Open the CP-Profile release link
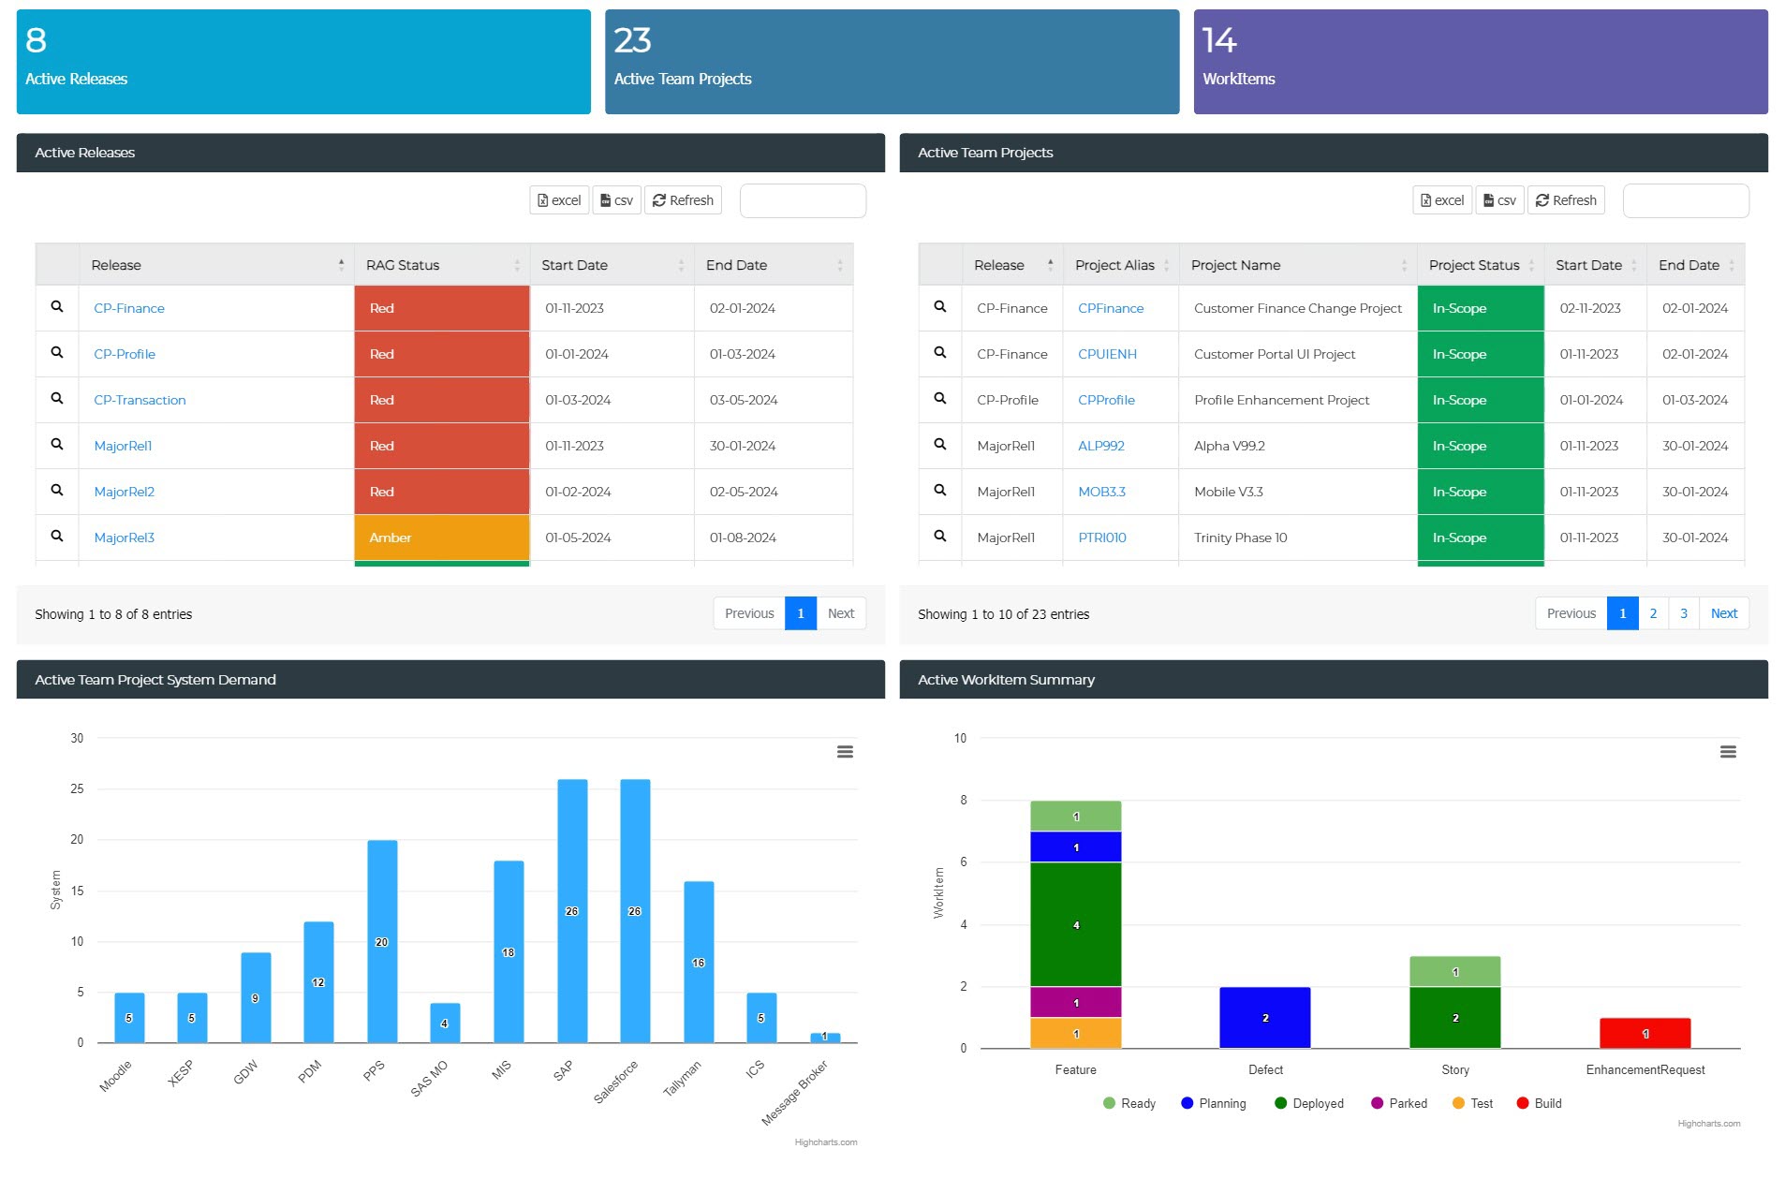This screenshot has width=1785, height=1193. click(x=125, y=354)
